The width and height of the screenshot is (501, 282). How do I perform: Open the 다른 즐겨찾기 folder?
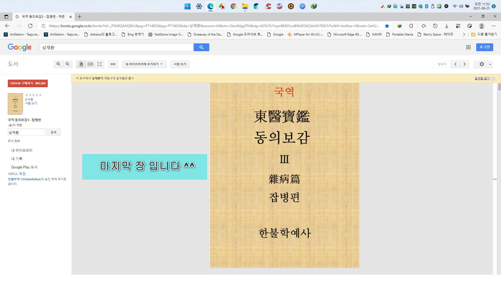pos(484,34)
